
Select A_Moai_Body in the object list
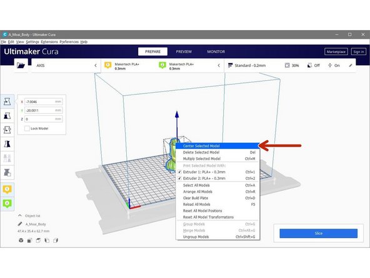pos(36,224)
